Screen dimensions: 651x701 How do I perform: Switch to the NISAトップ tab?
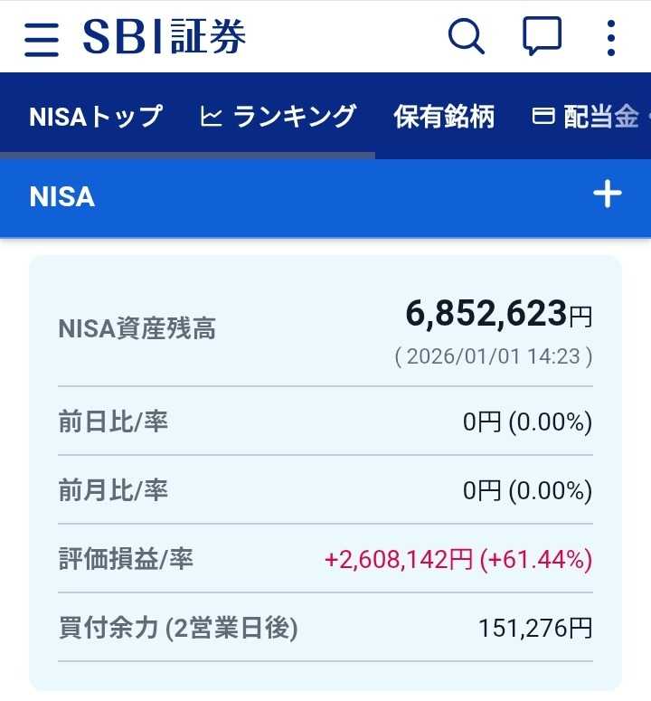point(96,117)
